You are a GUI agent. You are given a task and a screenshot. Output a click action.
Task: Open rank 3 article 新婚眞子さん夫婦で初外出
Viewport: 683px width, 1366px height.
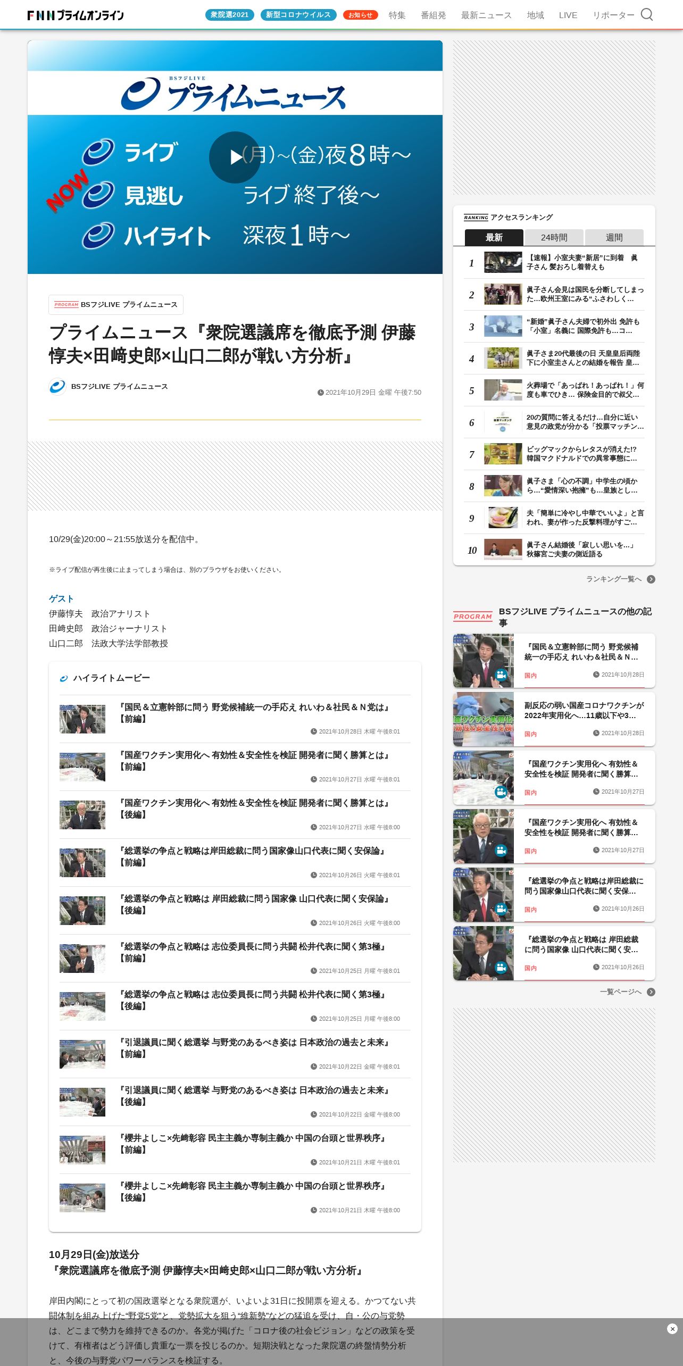point(554,326)
